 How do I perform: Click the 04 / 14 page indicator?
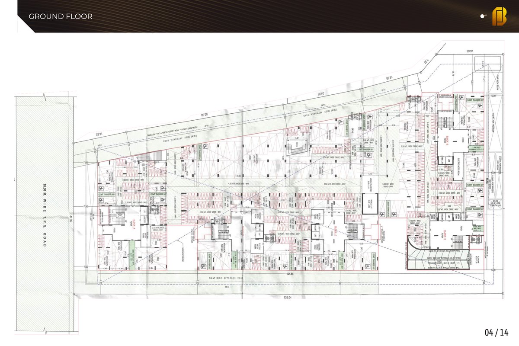pos(497,333)
